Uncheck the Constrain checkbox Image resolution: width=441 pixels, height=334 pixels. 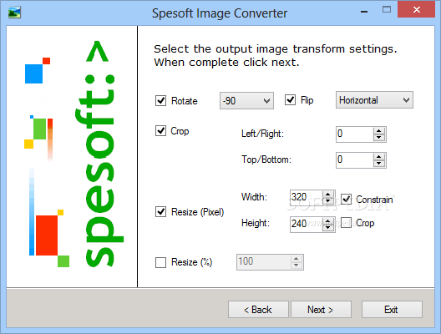(x=347, y=199)
